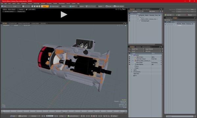
Task: Switch to the 3D View tab
Action: coord(5,24)
